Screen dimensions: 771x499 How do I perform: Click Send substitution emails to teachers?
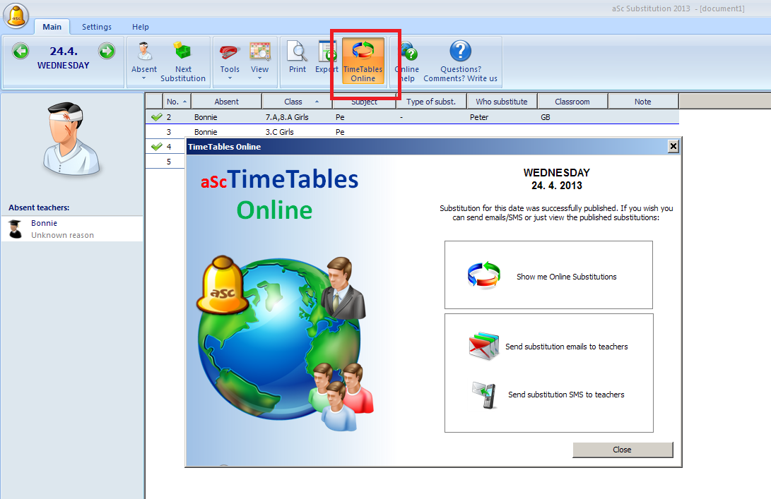[x=567, y=347]
